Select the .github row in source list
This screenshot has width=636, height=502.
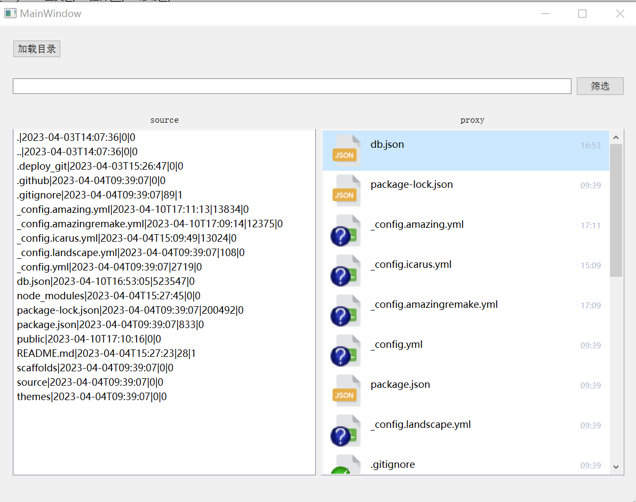[x=164, y=180]
